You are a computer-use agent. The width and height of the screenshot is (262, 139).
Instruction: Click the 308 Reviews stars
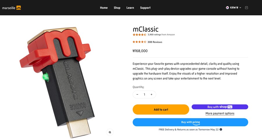point(139,42)
